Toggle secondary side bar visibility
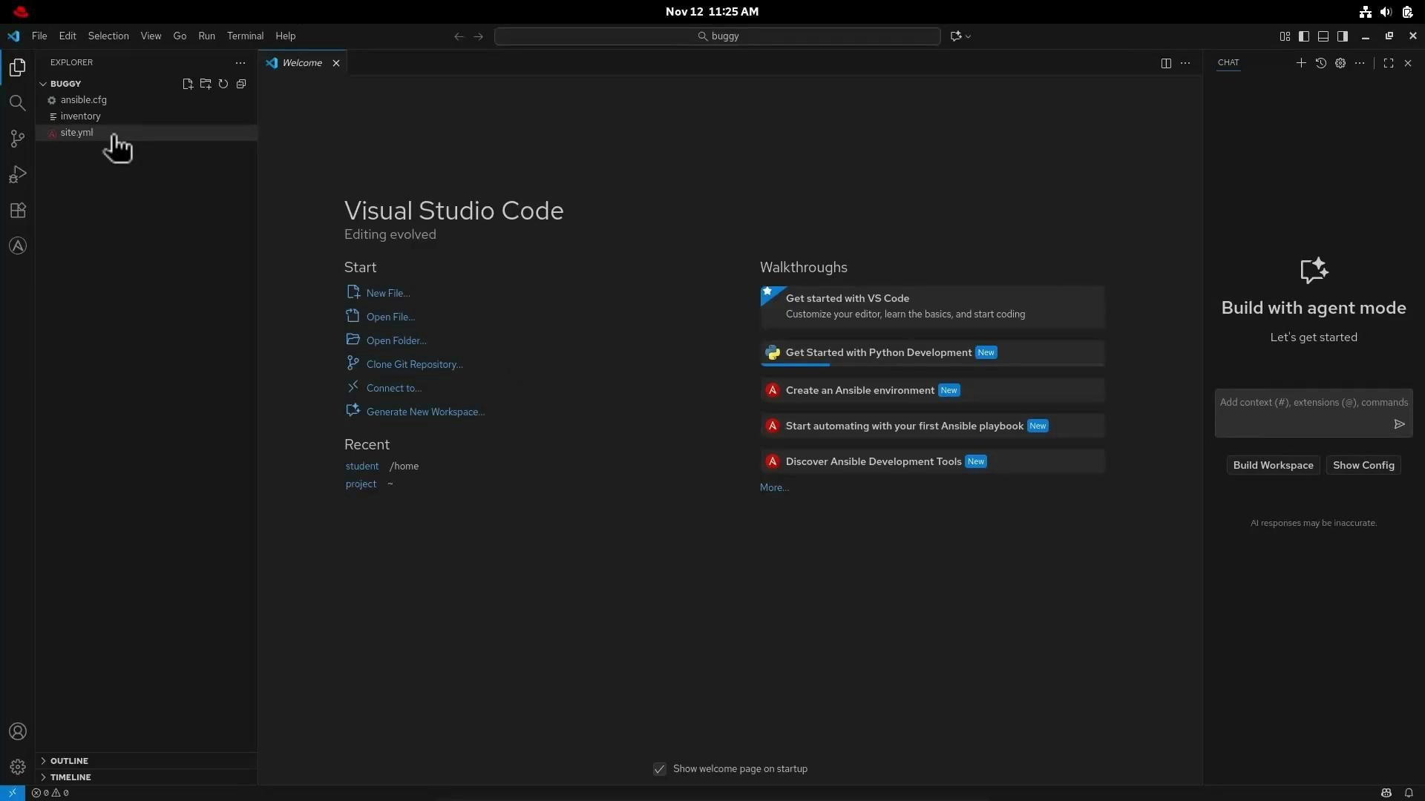Screen dimensions: 1425x801 coord(1343,36)
